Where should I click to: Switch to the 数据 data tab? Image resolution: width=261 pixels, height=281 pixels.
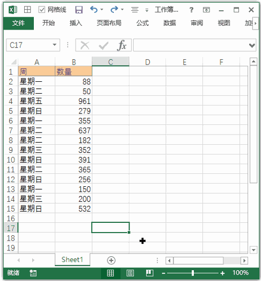[x=170, y=23]
